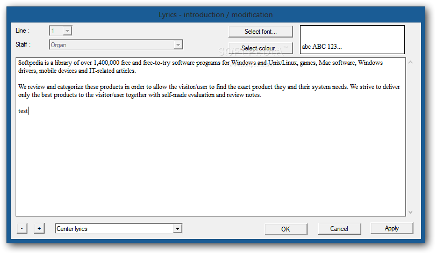Click the 'Staff :' label
The height and width of the screenshot is (254, 436).
pos(23,44)
